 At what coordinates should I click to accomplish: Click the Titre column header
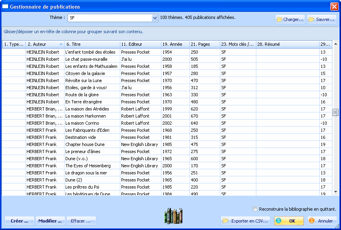pos(92,44)
